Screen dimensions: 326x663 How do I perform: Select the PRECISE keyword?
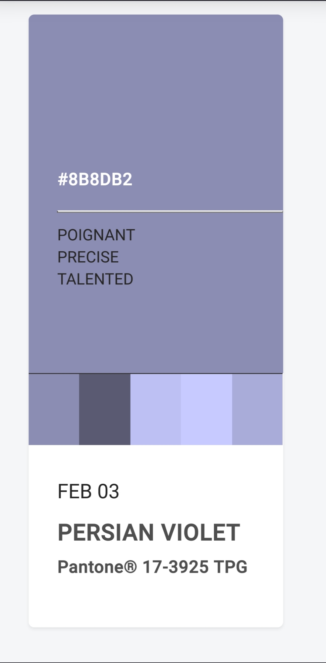tap(88, 257)
